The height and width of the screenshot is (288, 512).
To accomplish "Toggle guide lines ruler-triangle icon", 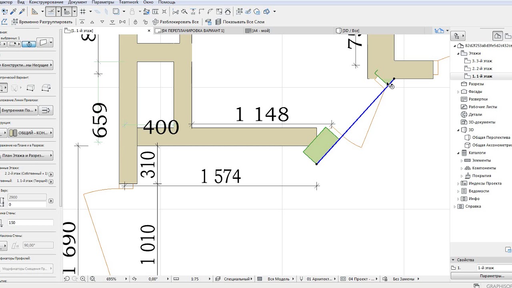I will (34, 12).
